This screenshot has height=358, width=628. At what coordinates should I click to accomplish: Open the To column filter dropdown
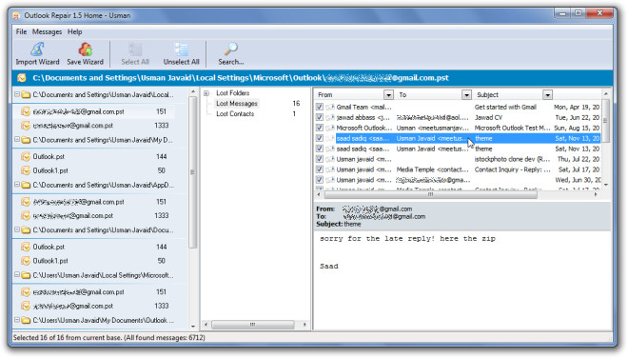pos(466,94)
